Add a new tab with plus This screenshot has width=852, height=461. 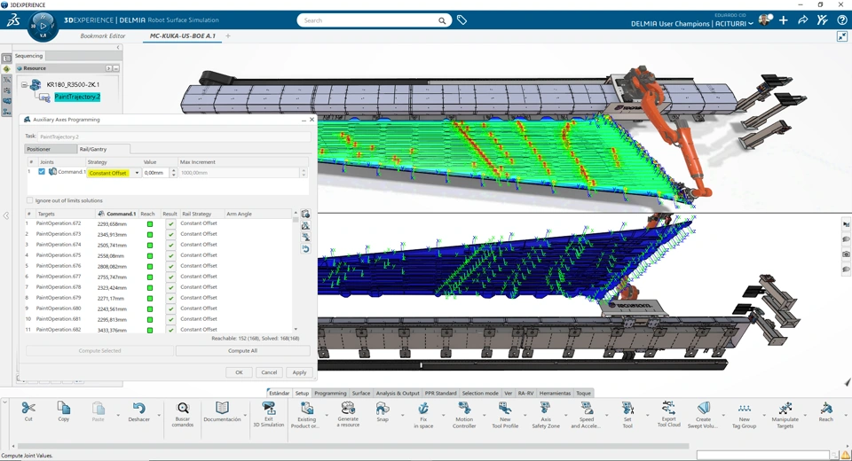228,35
